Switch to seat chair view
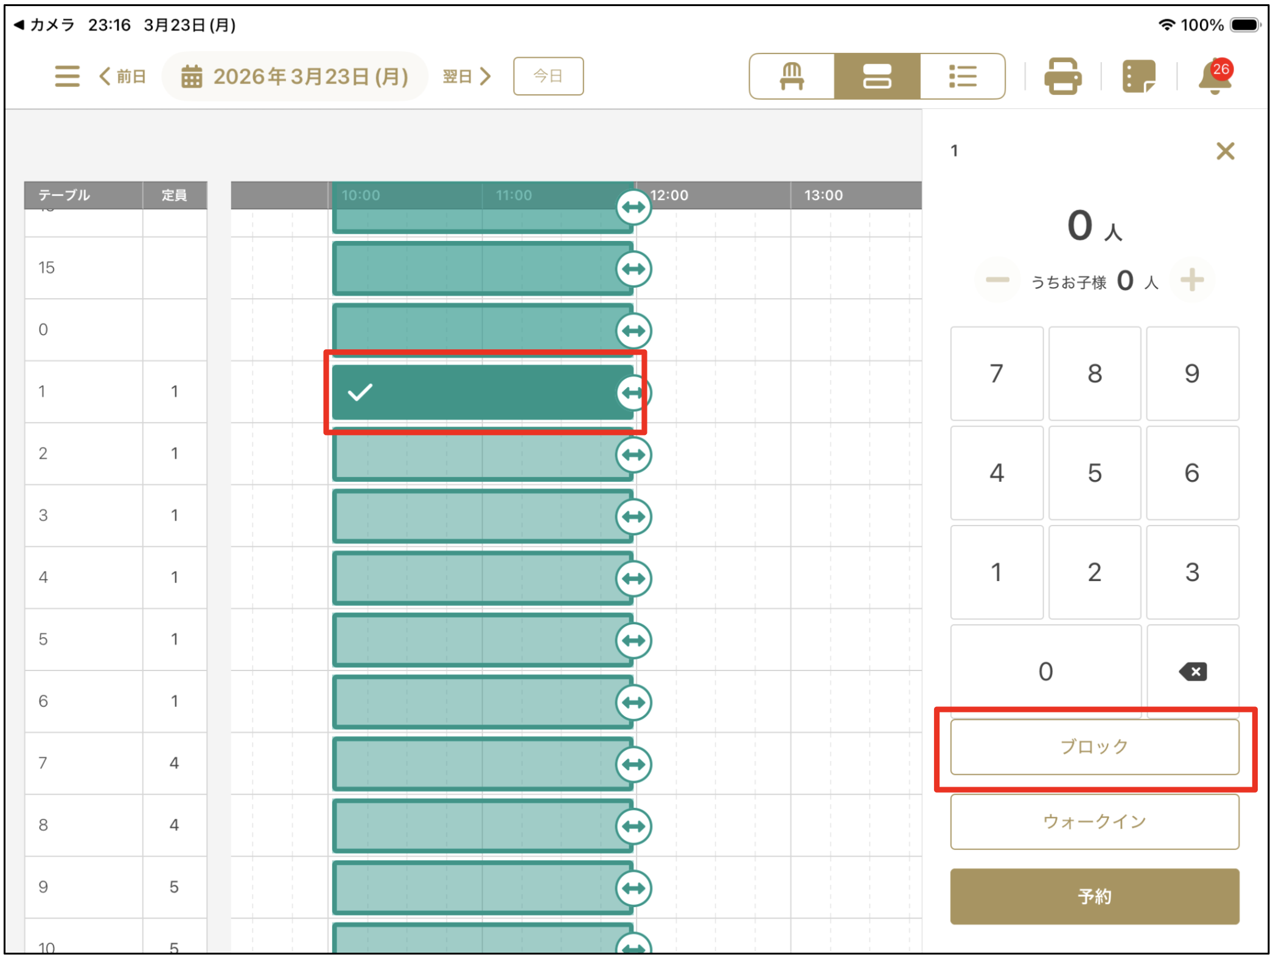The height and width of the screenshot is (960, 1273). click(x=791, y=76)
